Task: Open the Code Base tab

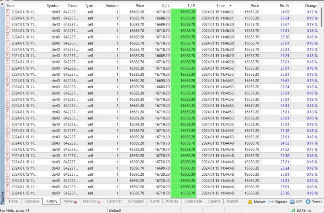Action: coord(193,201)
